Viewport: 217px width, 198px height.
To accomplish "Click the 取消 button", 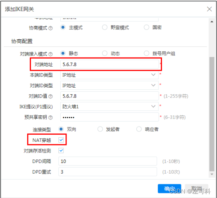I will click(196, 188).
